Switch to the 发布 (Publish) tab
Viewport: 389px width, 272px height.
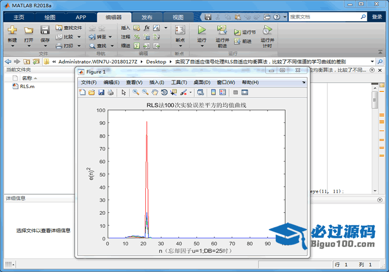click(147, 17)
